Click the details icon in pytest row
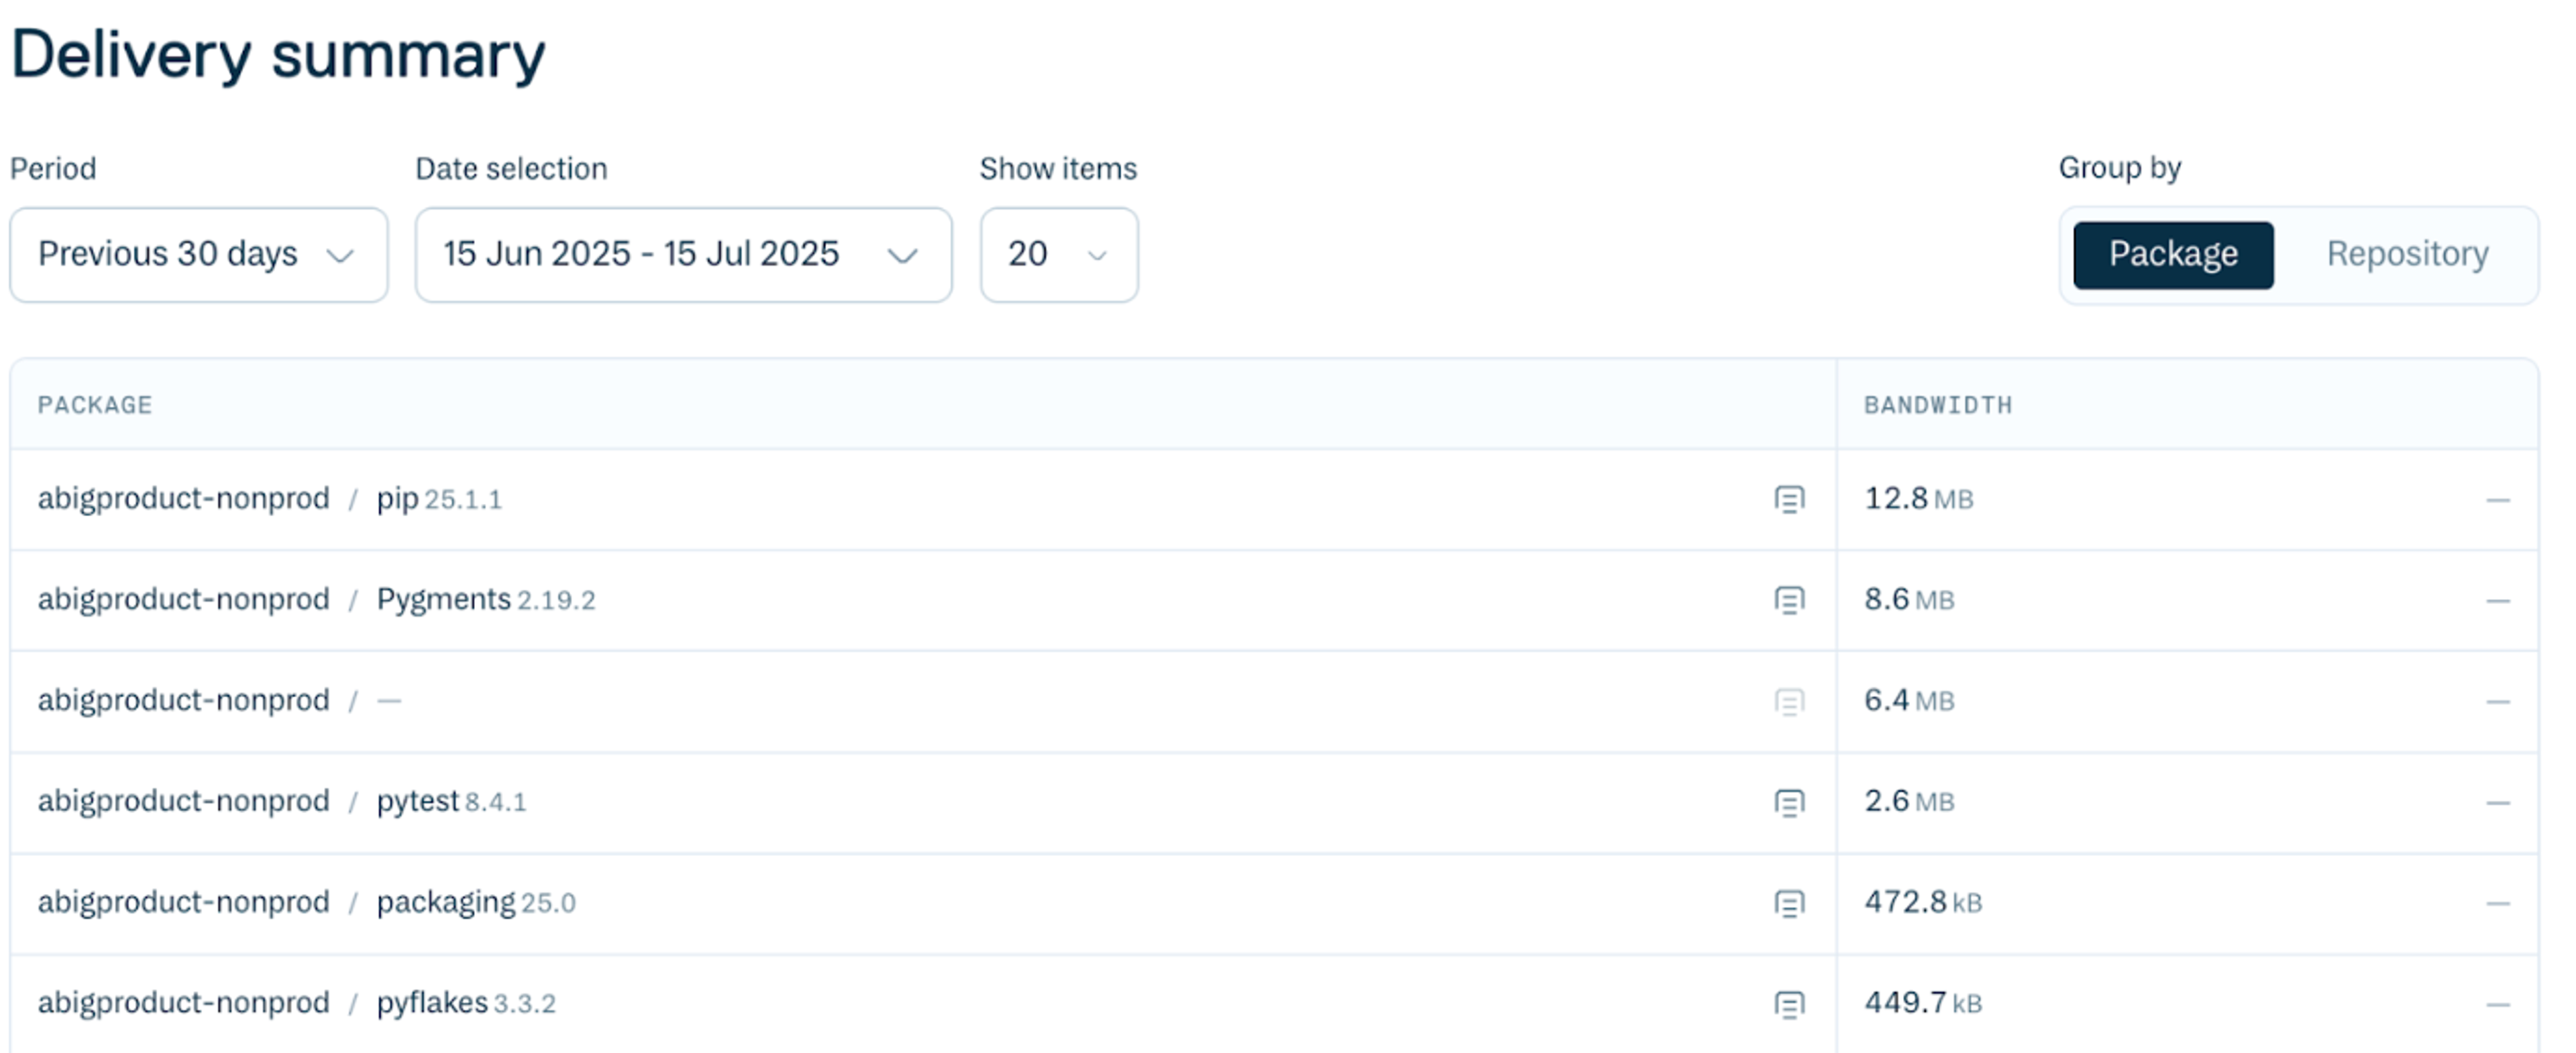 (1789, 801)
